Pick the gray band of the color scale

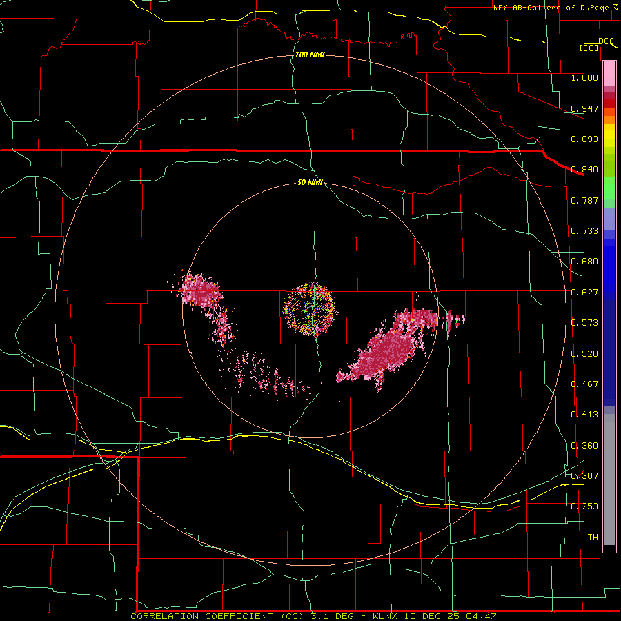pyautogui.click(x=609, y=480)
